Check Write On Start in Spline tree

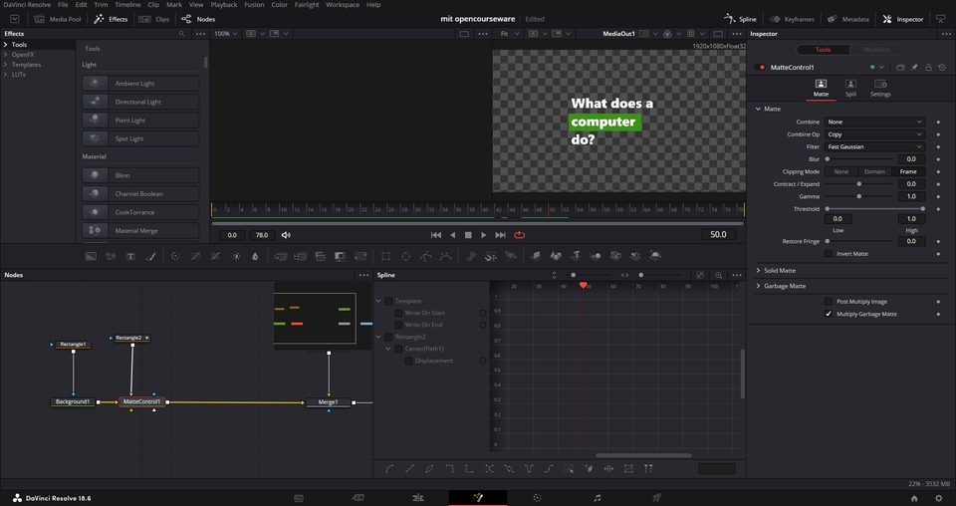pos(398,313)
